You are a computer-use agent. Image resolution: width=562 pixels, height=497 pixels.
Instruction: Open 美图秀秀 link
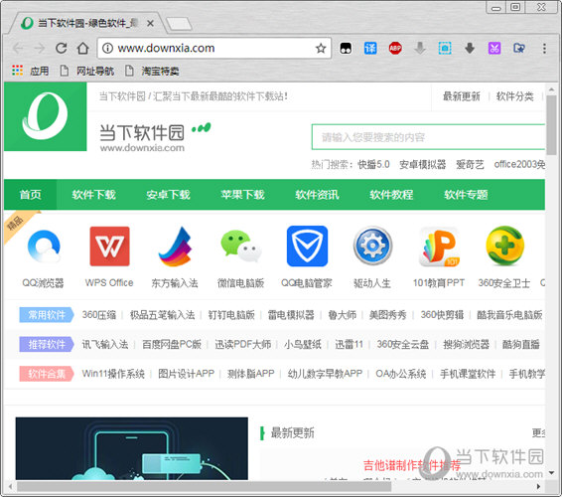pos(388,315)
